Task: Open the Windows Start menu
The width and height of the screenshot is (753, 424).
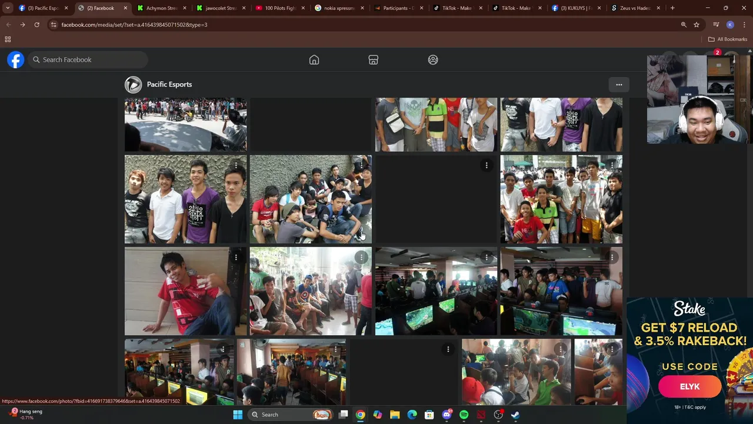Action: (x=238, y=415)
